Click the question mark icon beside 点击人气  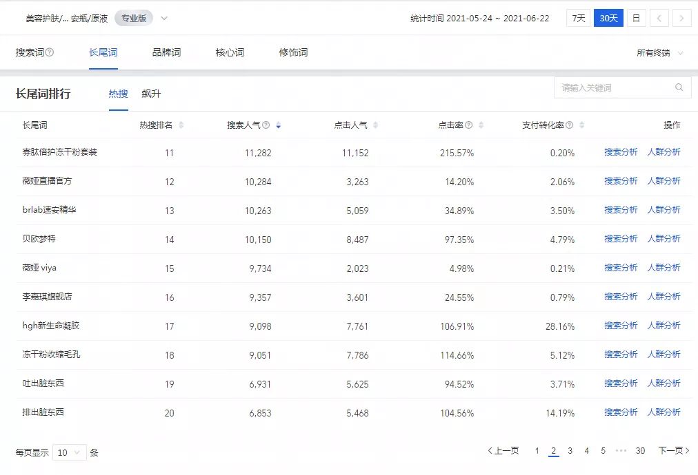[370, 125]
